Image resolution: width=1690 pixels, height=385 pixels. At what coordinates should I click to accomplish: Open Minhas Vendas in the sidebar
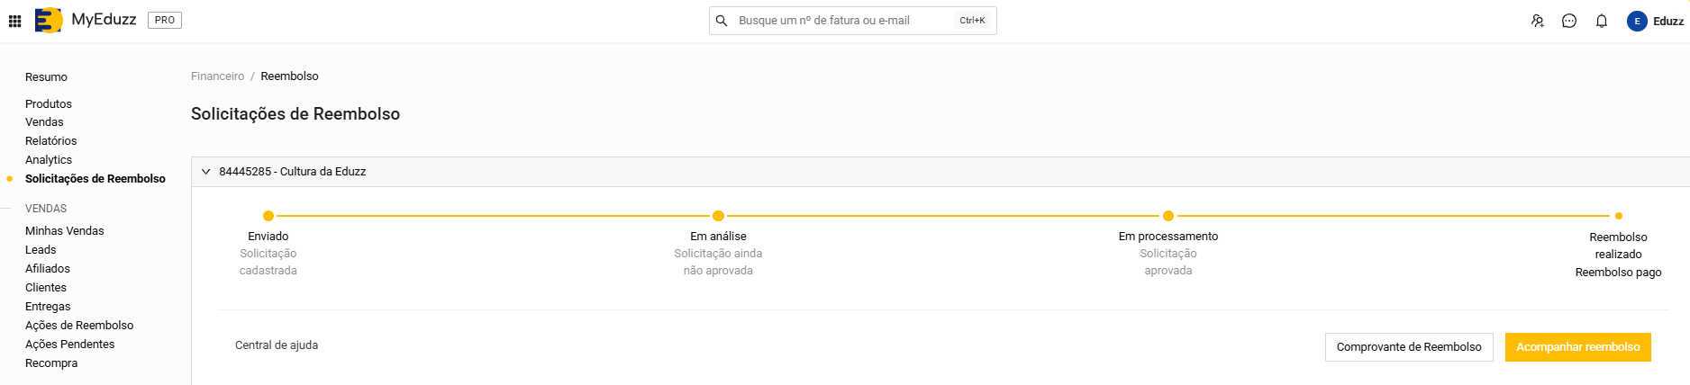click(65, 230)
